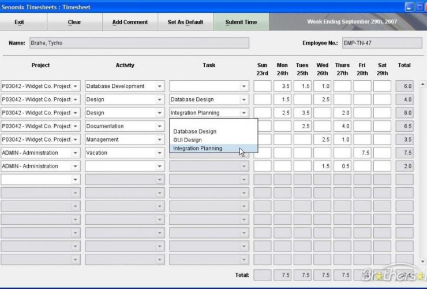Open the Vacation activity dropdown
Screen dimensions: 427x289
click(x=160, y=153)
